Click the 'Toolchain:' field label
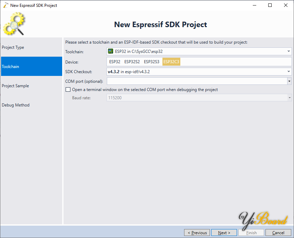Image resolution: width=294 pixels, height=238 pixels. 74,52
